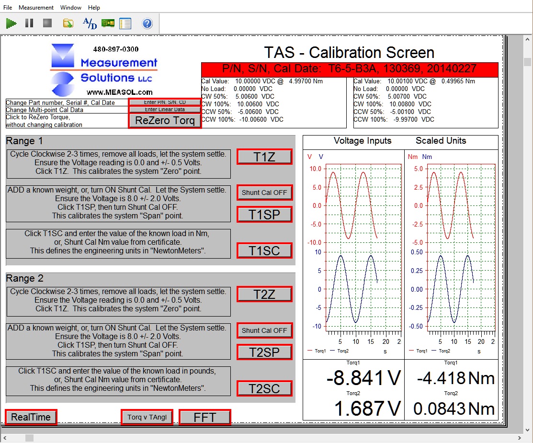The image size is (533, 443).
Task: Click the vertical scrollbar down arrow
Action: click(x=528, y=430)
